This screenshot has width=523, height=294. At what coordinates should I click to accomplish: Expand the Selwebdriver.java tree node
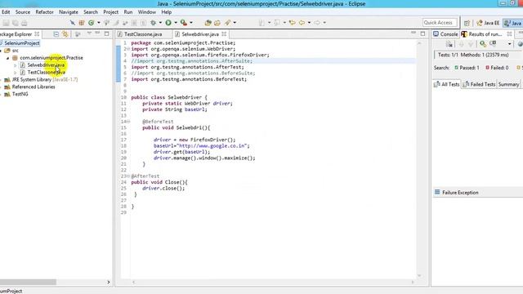(15, 65)
